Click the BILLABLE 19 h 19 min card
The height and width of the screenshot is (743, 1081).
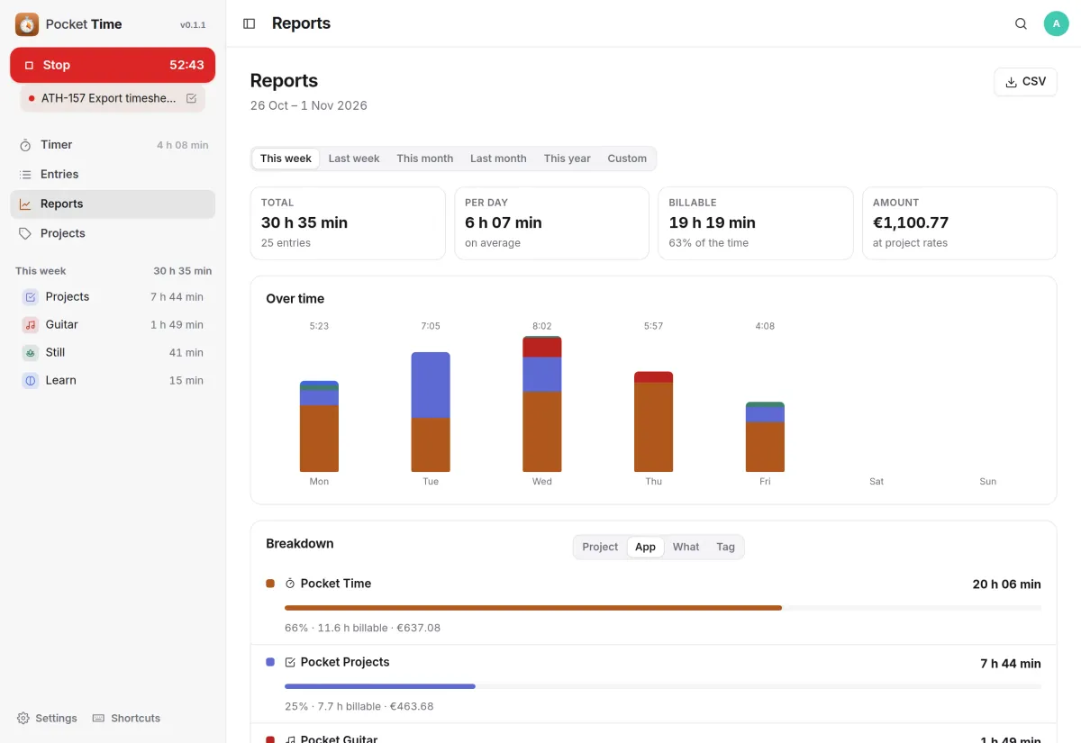[755, 223]
